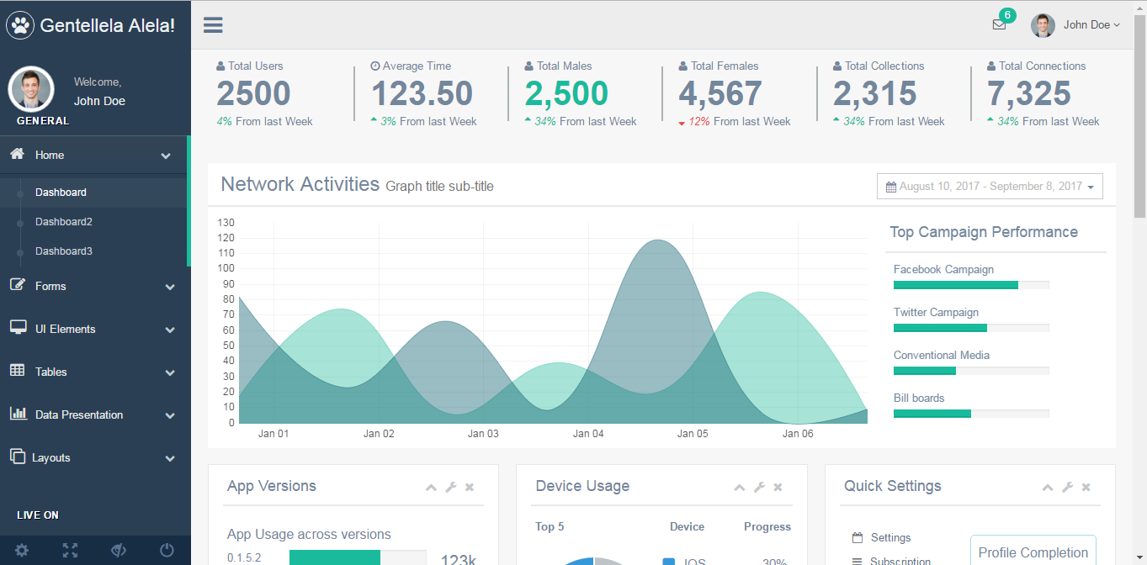1147x565 pixels.
Task: Expand the Data Presentation sidebar menu
Action: point(95,415)
